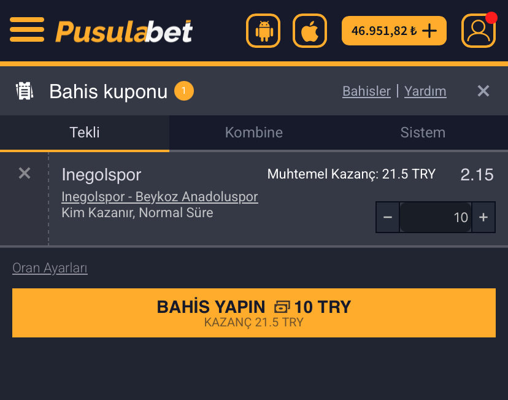Open the hamburger menu
The height and width of the screenshot is (400, 508).
27,30
